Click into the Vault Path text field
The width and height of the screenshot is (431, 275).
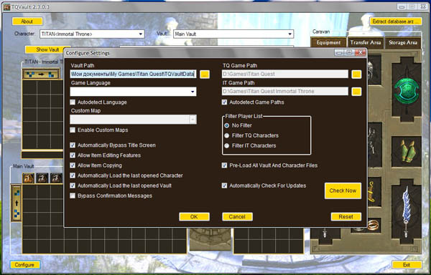(x=133, y=74)
